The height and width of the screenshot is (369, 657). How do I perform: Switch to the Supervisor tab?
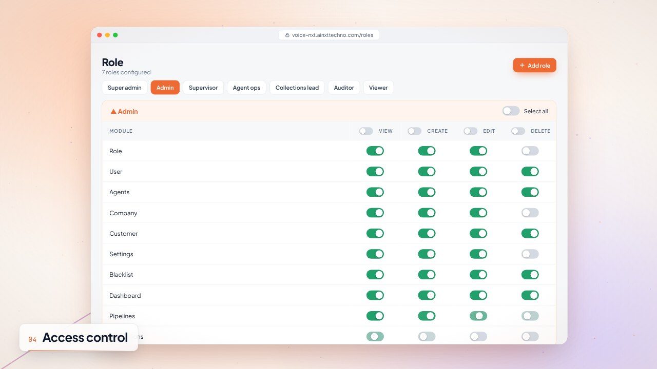coord(203,88)
